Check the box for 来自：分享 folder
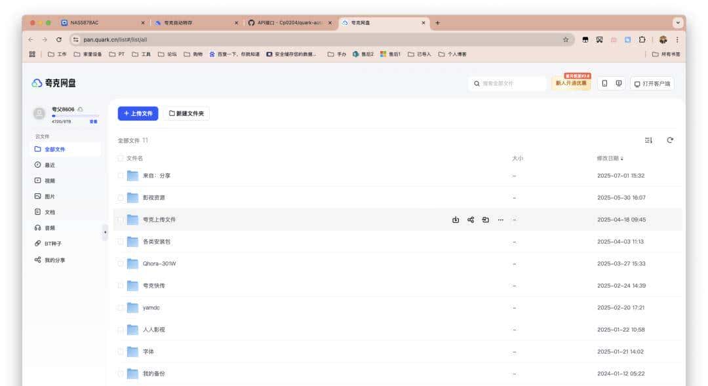 pyautogui.click(x=120, y=176)
